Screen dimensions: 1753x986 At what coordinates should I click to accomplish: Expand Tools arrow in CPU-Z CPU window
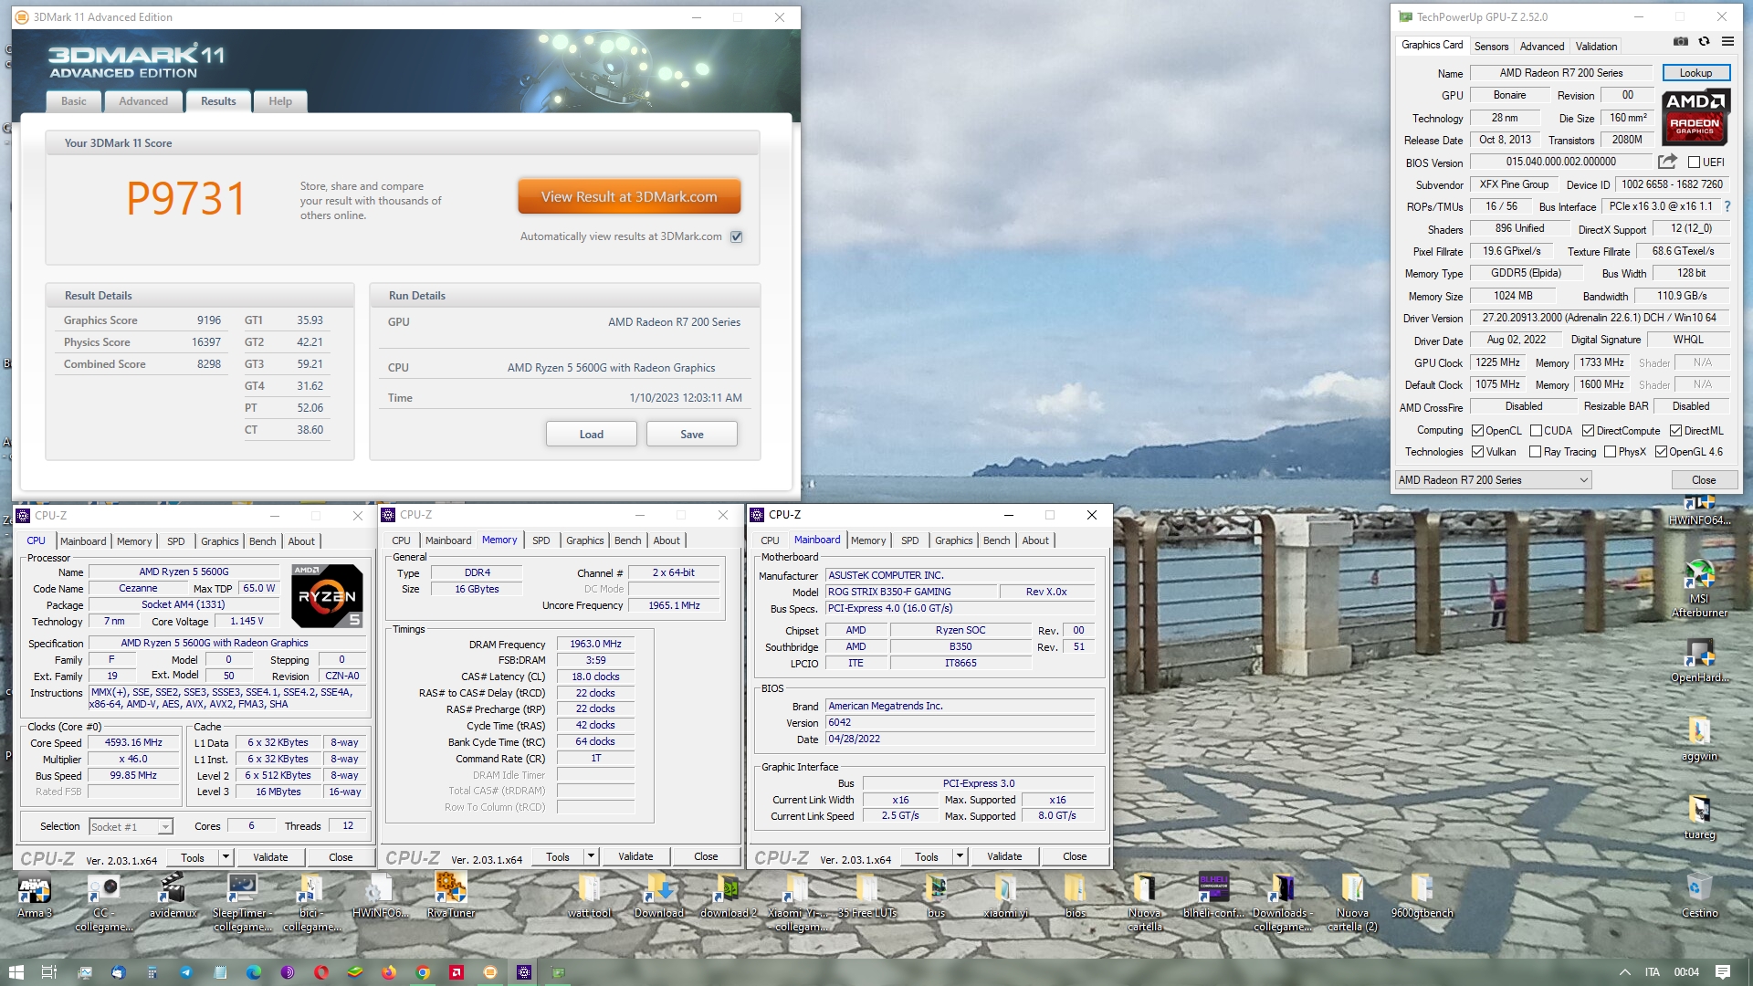(x=226, y=856)
